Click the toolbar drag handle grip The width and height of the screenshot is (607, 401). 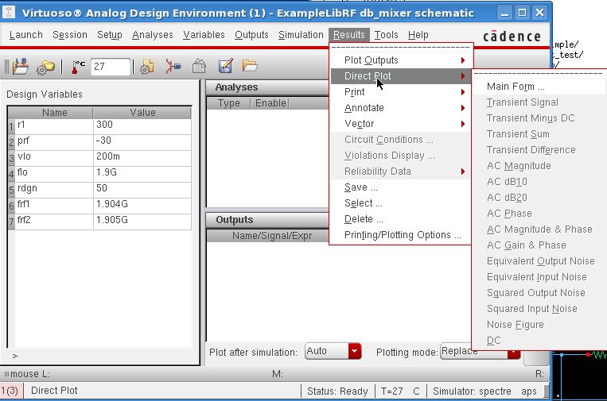click(x=6, y=67)
